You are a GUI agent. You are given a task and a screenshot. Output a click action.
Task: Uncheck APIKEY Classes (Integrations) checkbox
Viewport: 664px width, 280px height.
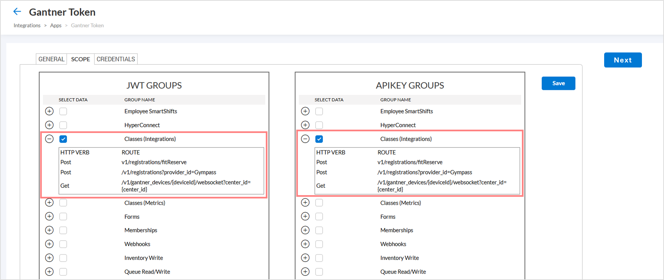[x=319, y=139]
